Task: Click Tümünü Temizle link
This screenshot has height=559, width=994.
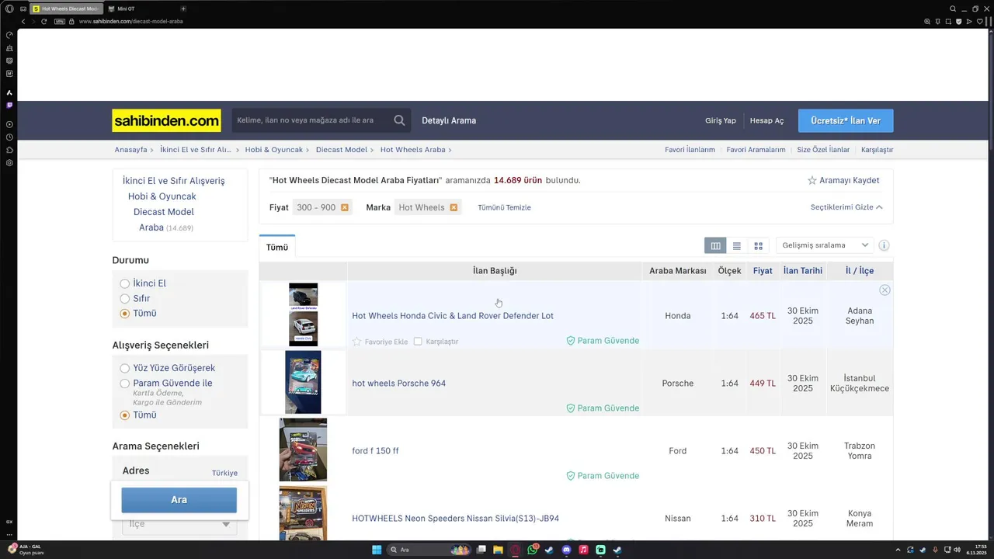Action: pos(504,207)
